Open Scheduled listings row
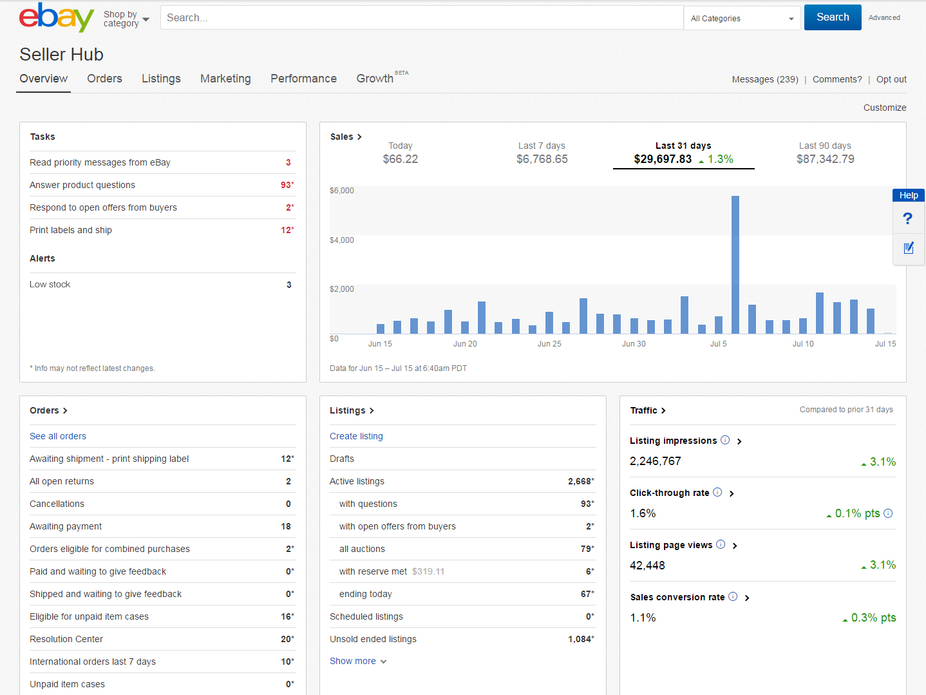Screen dimensions: 926x695 point(463,616)
